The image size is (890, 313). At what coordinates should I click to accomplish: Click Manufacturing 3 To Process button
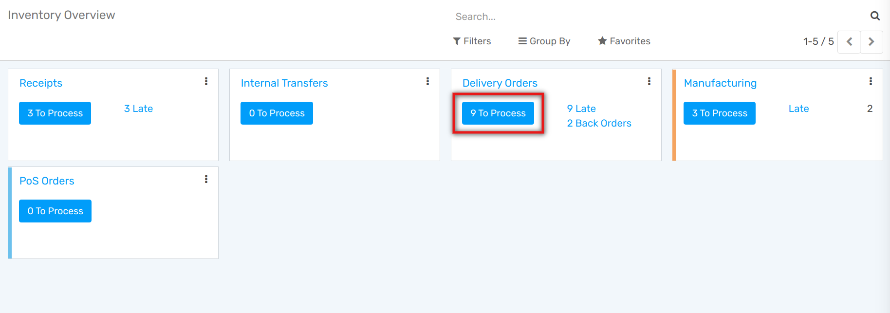(x=720, y=113)
